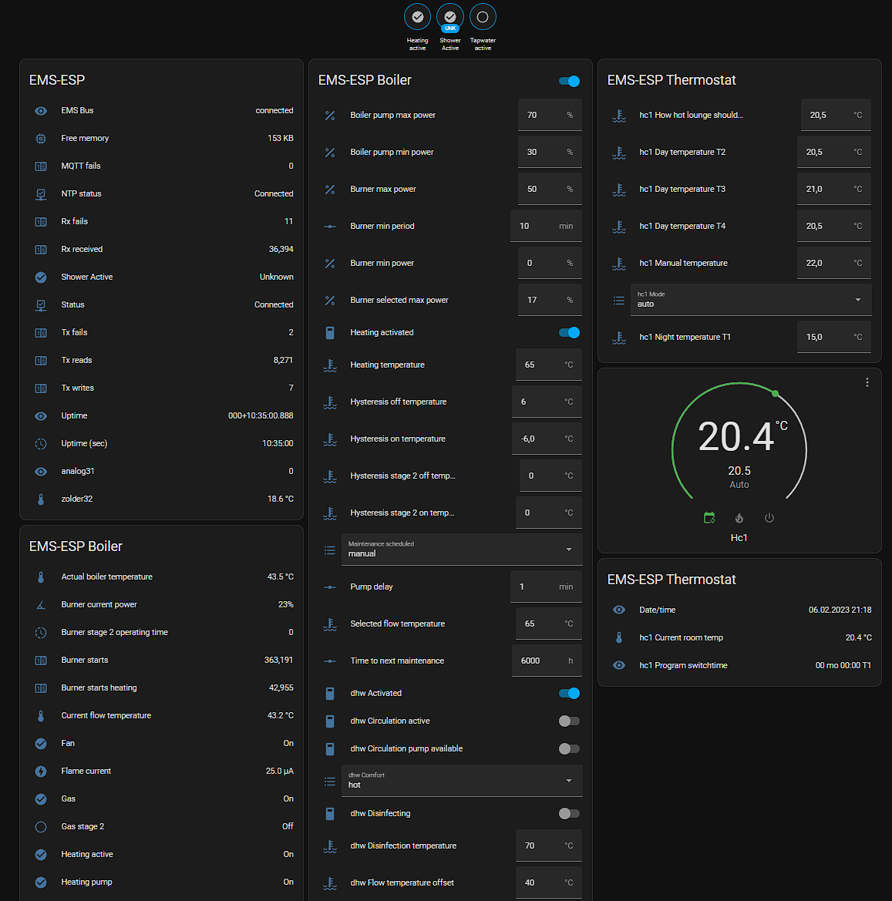Open the Maintenance scheduled dropdown
Viewport: 892px width, 901px height.
click(462, 549)
